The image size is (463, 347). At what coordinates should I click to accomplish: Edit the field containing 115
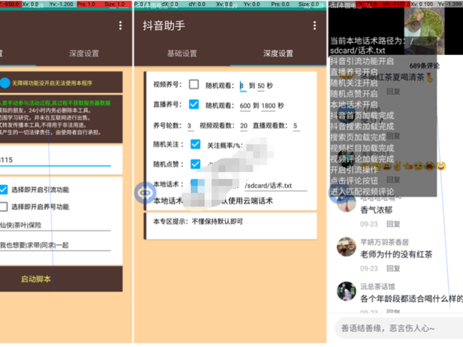pyautogui.click(x=55, y=160)
